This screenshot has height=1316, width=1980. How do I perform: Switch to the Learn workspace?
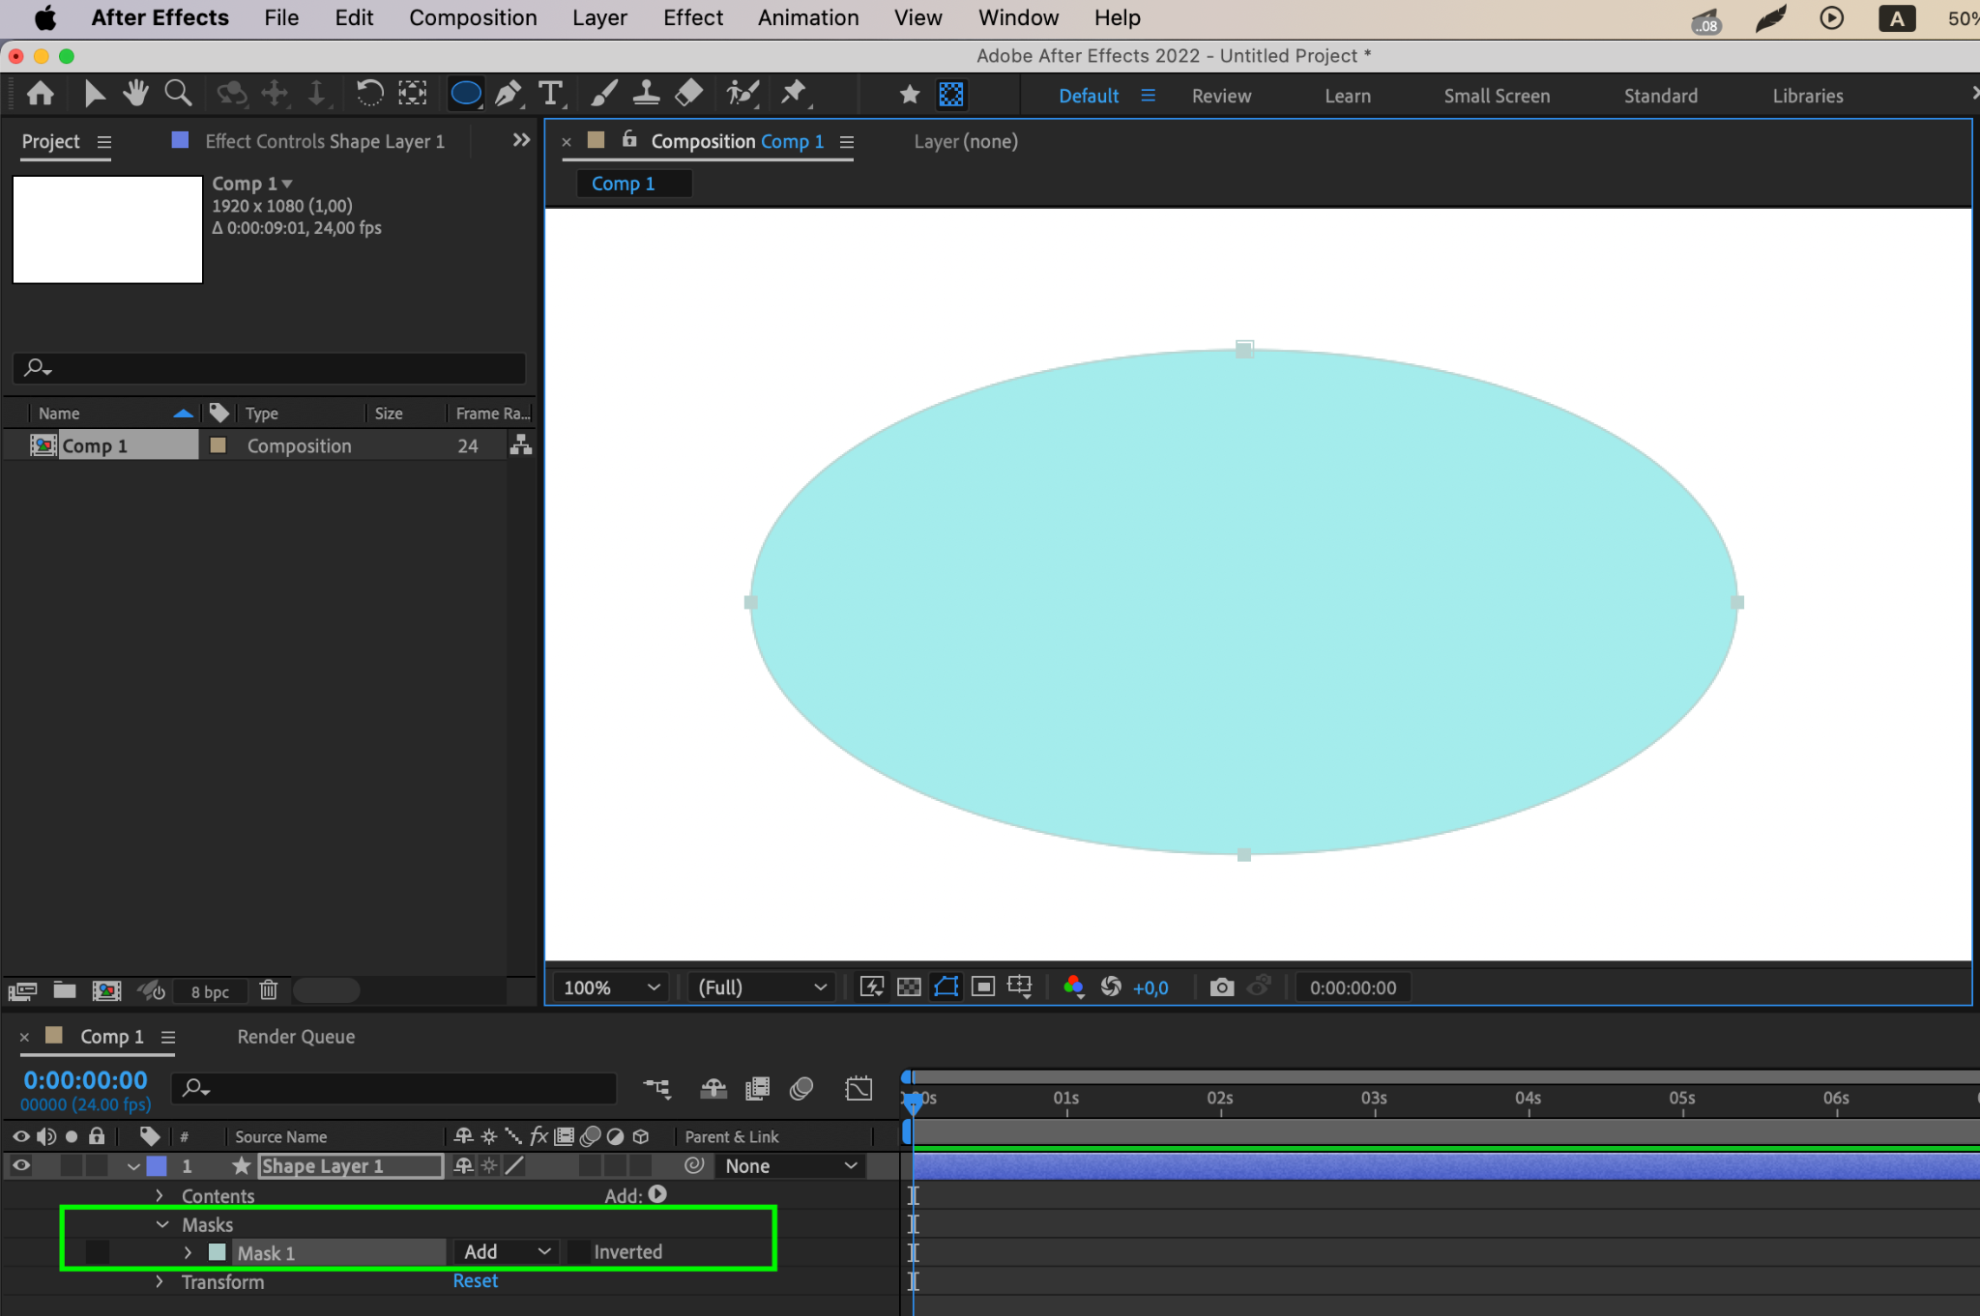pyautogui.click(x=1347, y=96)
